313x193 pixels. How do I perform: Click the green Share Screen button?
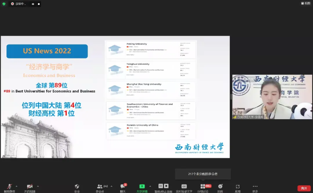[x=142, y=187]
